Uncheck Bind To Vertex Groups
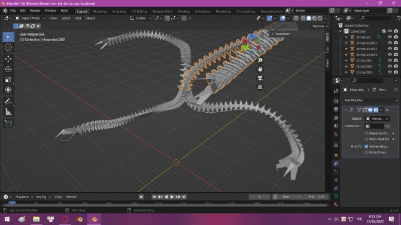Viewport: 401px width, 225px height. point(366,146)
